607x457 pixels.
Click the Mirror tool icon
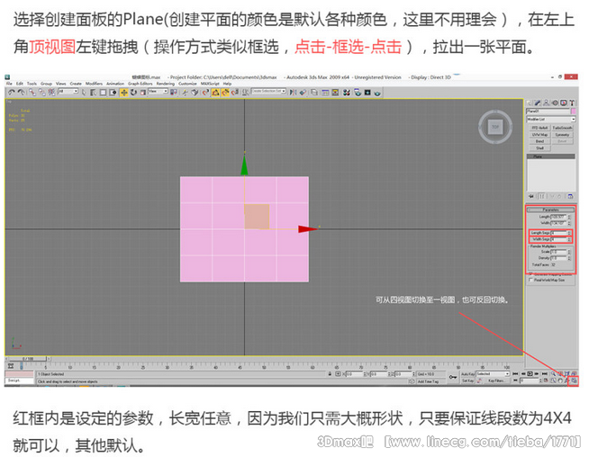pyautogui.click(x=293, y=93)
